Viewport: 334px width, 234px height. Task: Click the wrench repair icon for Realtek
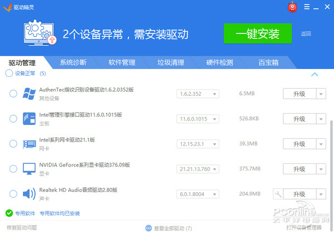click(x=278, y=194)
